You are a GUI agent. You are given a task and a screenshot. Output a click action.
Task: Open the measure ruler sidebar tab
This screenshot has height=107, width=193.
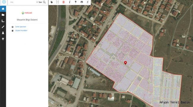click(x=3, y=21)
